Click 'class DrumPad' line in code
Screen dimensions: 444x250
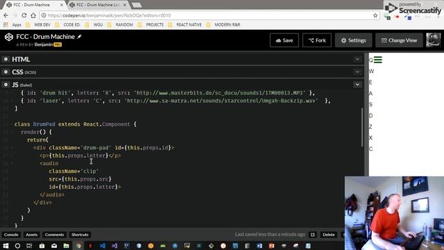click(76, 124)
